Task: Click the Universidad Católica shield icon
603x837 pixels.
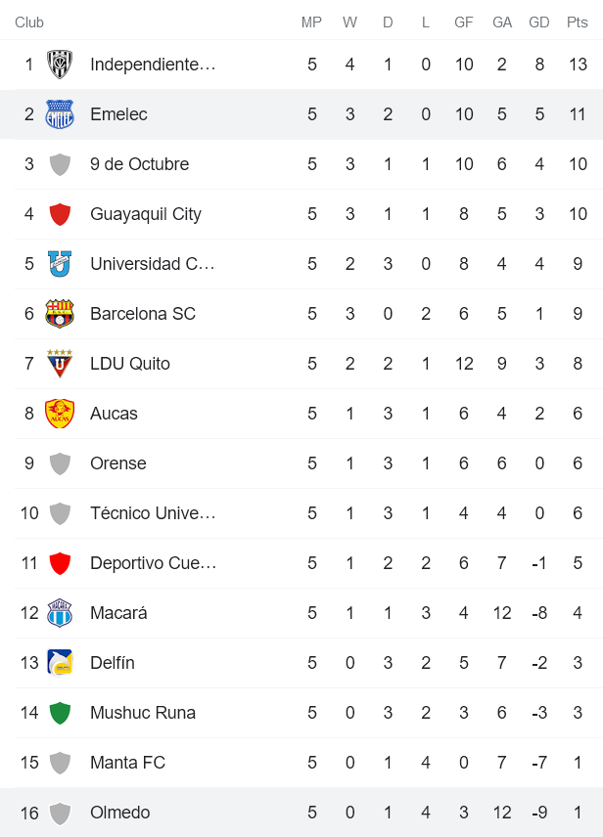Action: [x=61, y=264]
